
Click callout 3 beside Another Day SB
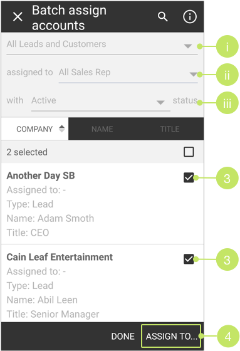click(227, 178)
